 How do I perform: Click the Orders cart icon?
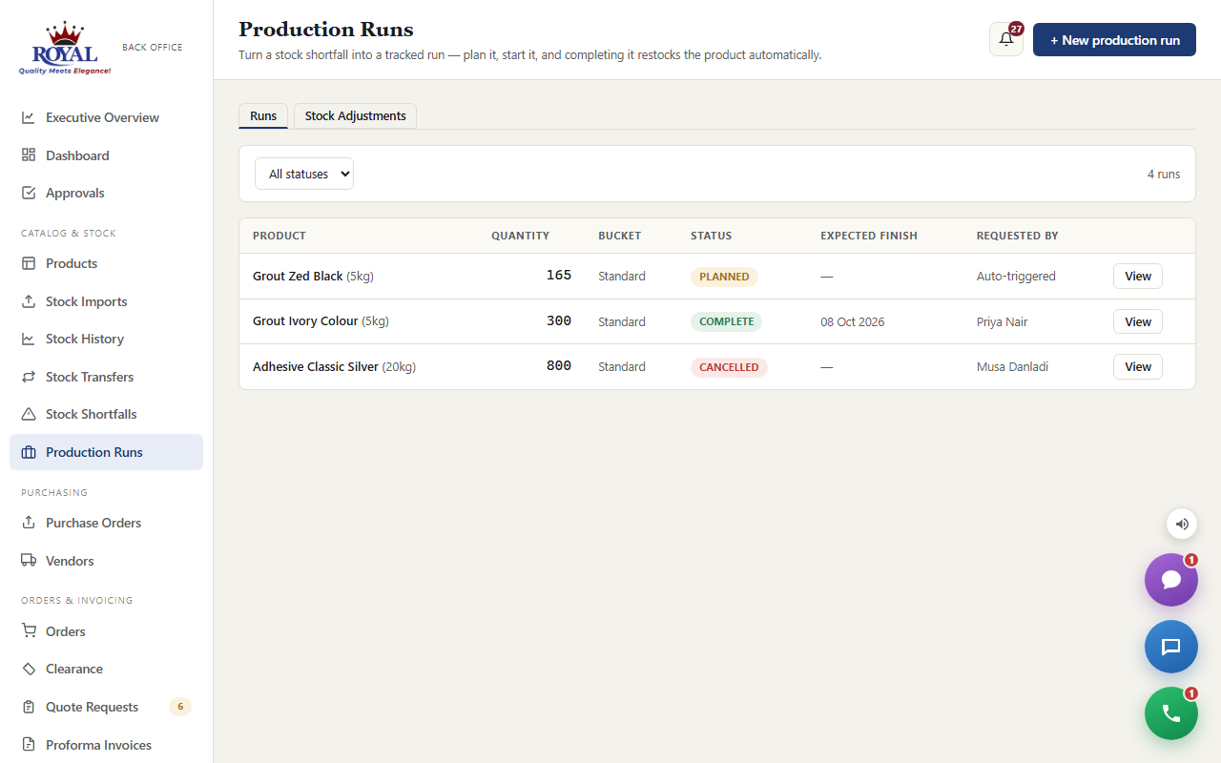click(29, 631)
